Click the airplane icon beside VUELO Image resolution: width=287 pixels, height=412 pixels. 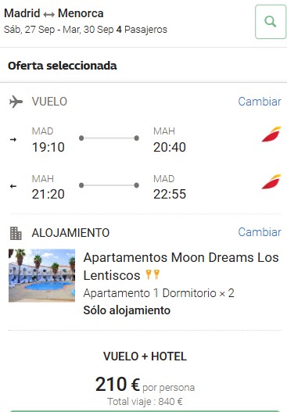(x=16, y=102)
